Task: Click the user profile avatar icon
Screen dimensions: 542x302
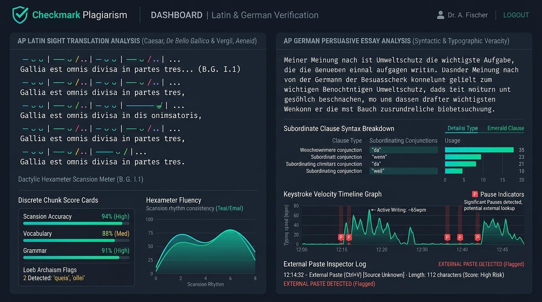Action: (440, 15)
